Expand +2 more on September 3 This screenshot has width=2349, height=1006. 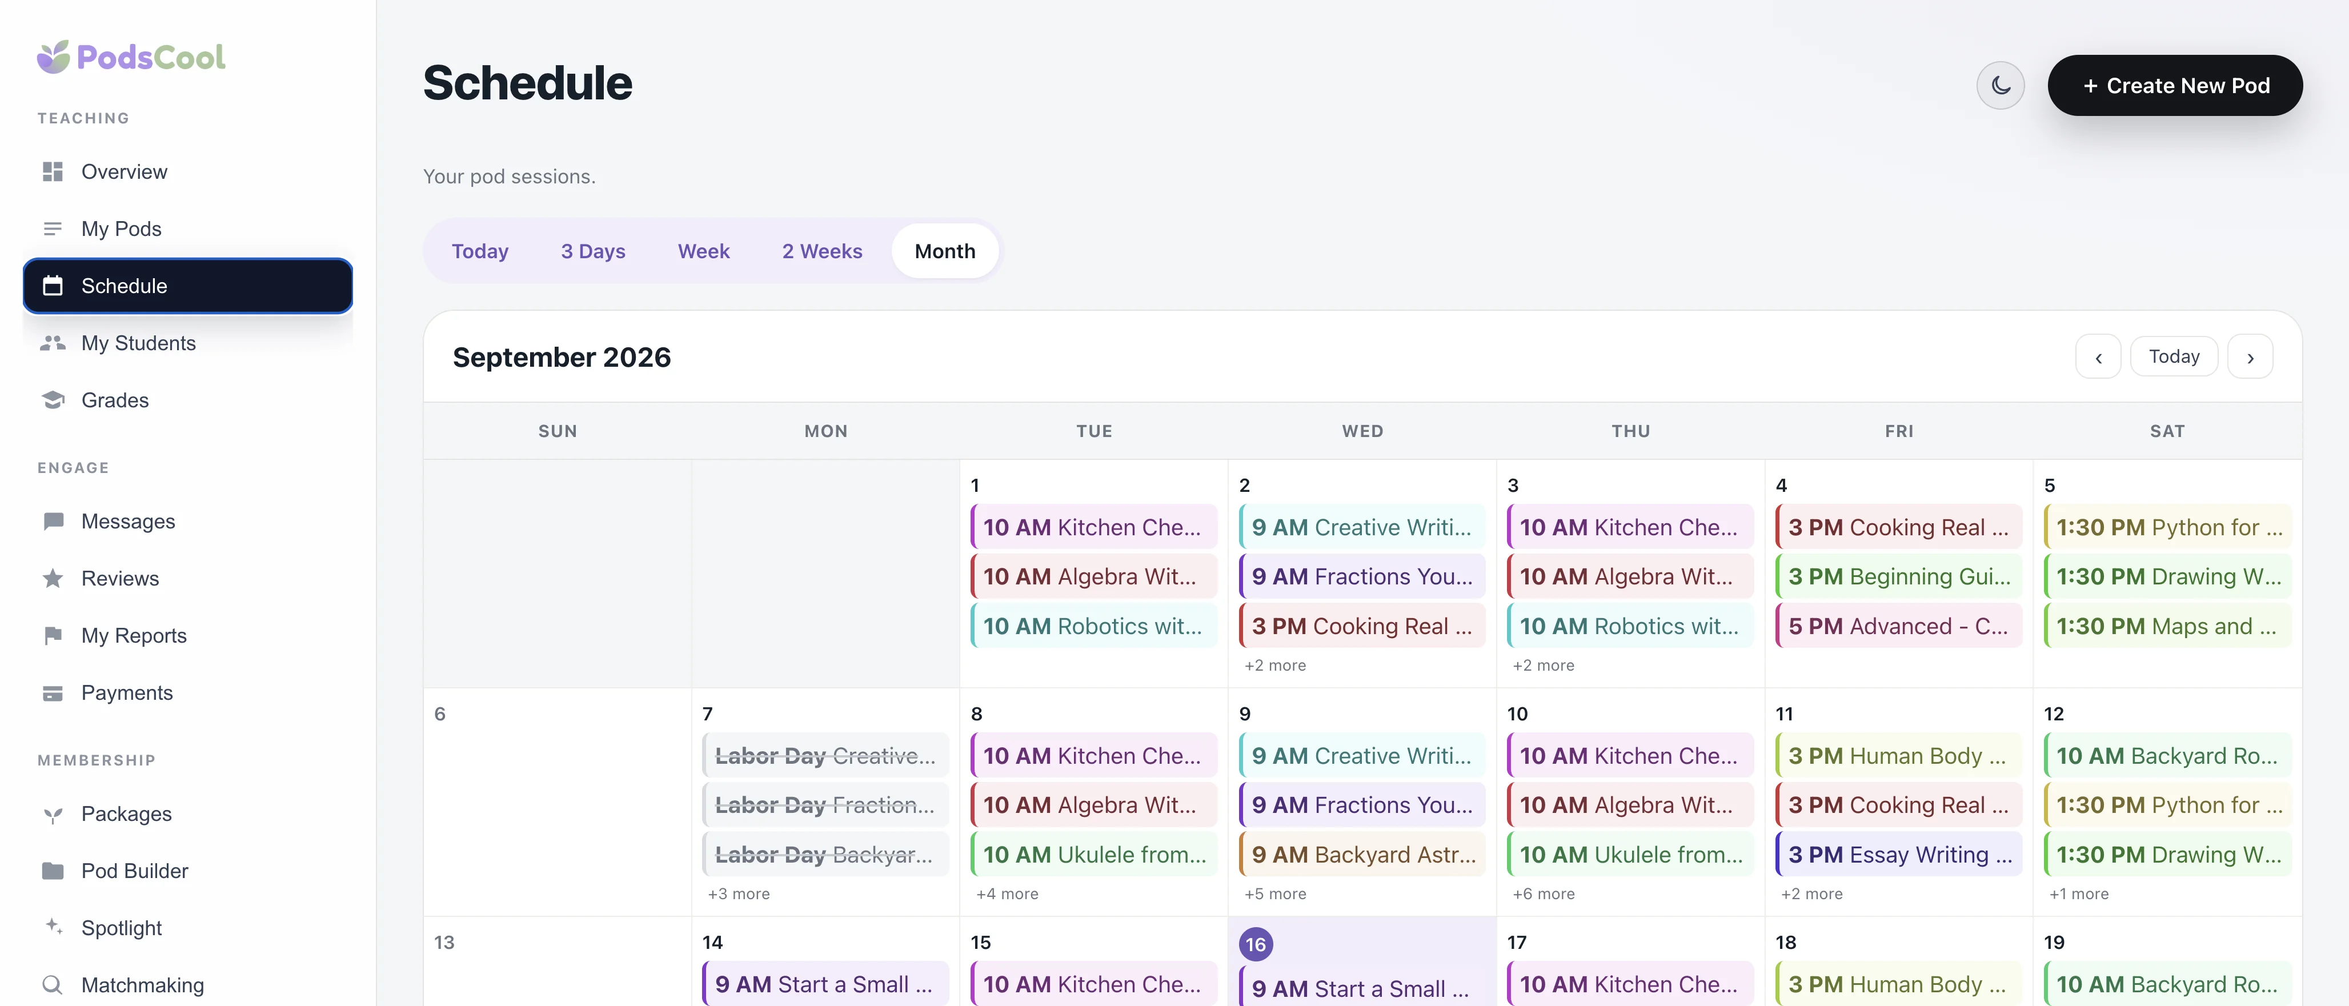point(1543,666)
